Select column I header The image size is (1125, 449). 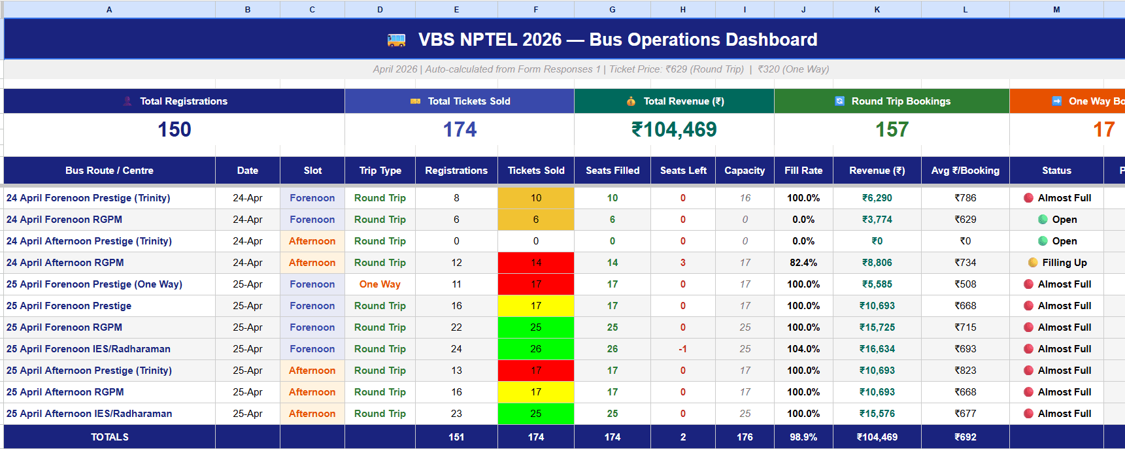745,9
